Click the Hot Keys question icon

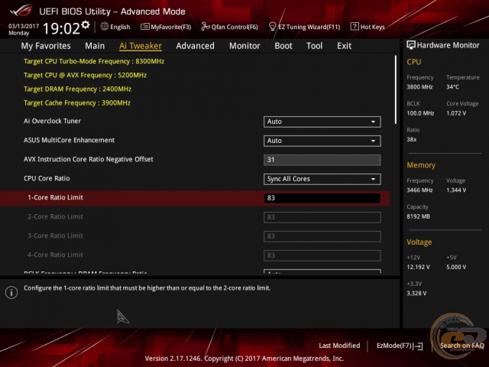pyautogui.click(x=355, y=27)
